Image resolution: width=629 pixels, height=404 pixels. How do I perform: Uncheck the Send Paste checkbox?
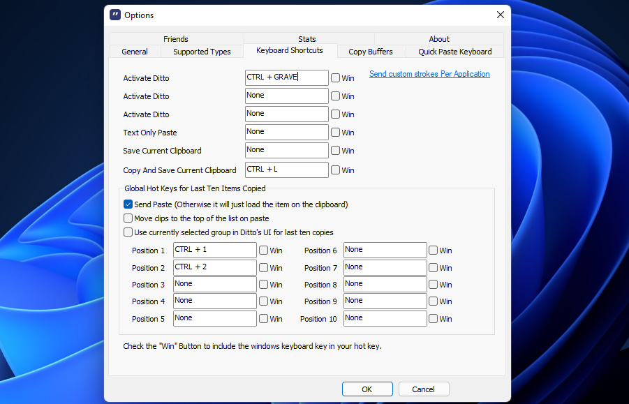pyautogui.click(x=128, y=204)
